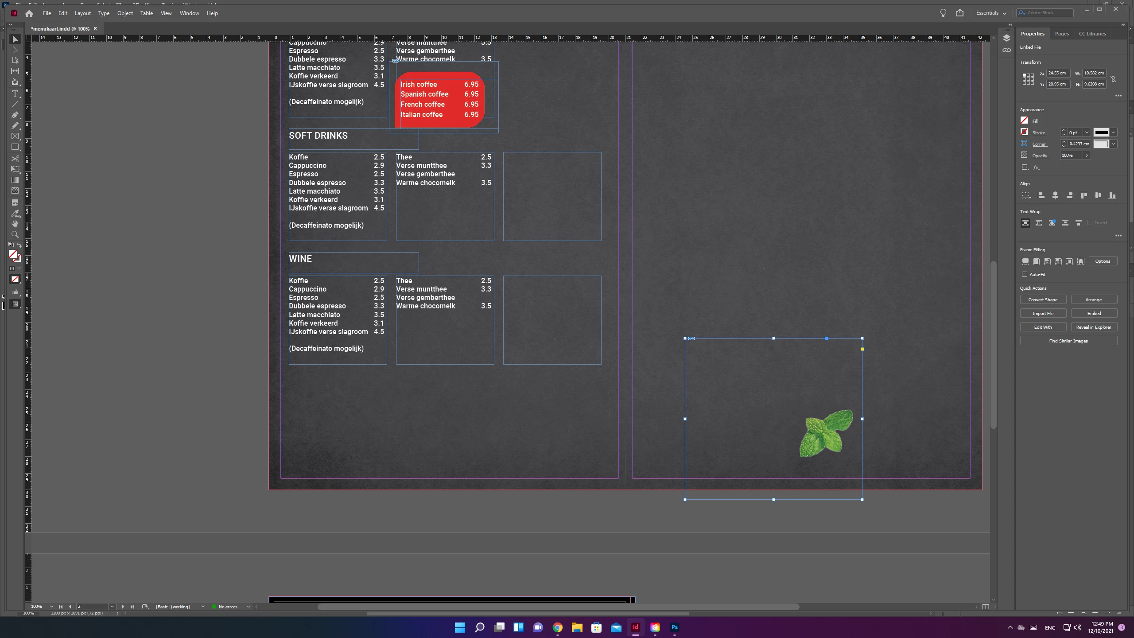The height and width of the screenshot is (638, 1134).
Task: Select the Hand tool
Action: point(15,224)
